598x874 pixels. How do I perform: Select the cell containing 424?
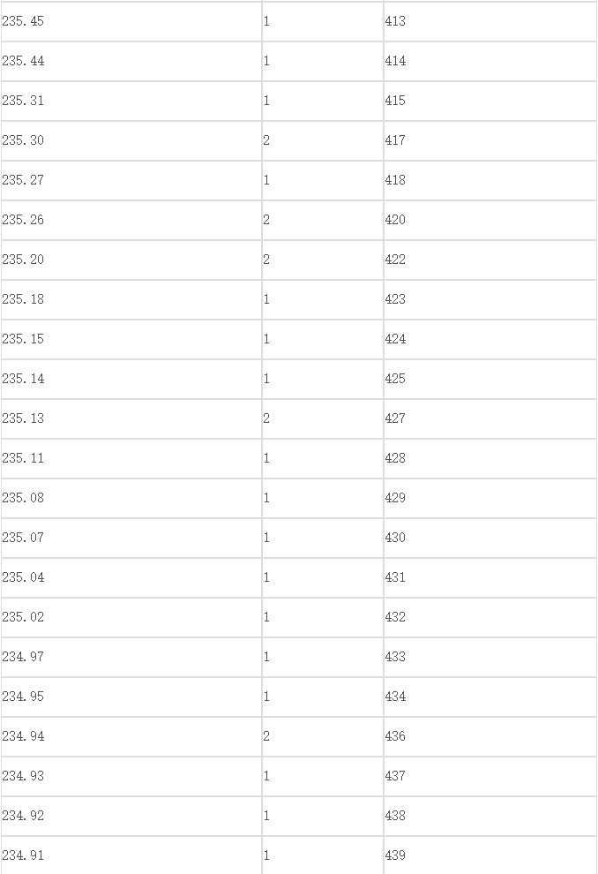tap(490, 340)
